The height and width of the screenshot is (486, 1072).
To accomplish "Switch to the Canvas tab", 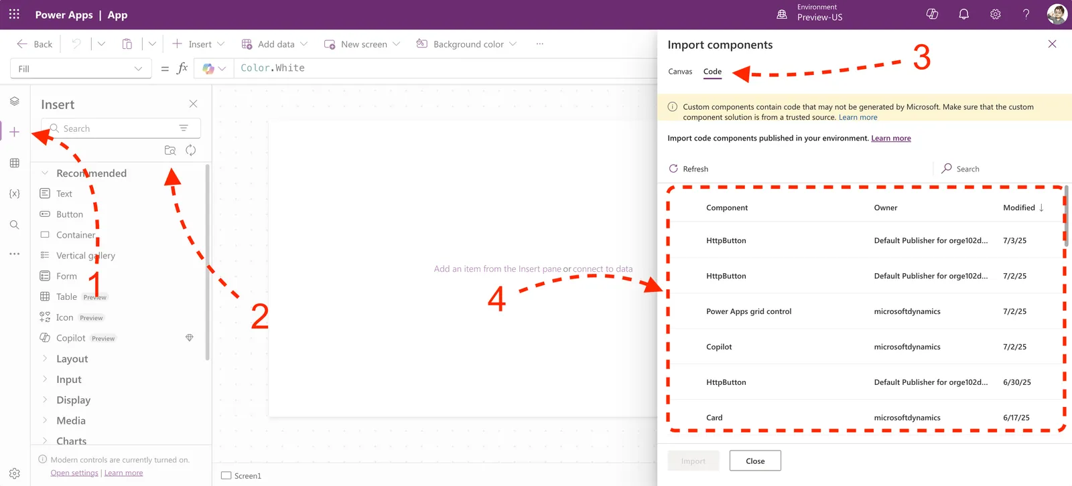I will [x=680, y=72].
